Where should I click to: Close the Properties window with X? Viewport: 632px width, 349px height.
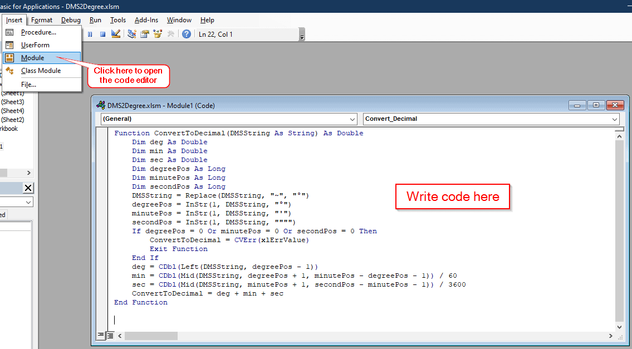(x=28, y=188)
